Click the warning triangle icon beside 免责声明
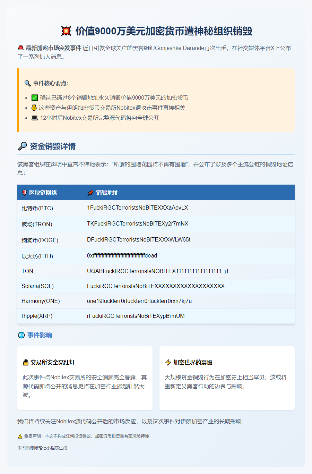This screenshot has height=474, width=312. pos(20,436)
